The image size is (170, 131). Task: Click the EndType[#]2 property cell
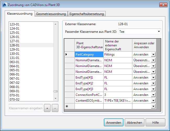click(x=89, y=83)
